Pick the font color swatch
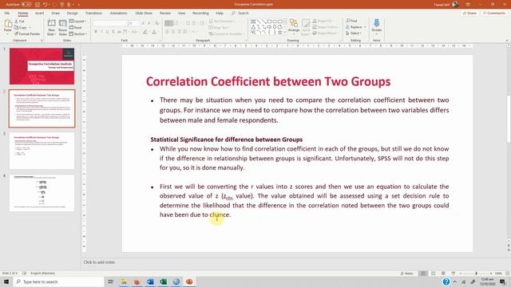511x287 pixels. (154, 32)
